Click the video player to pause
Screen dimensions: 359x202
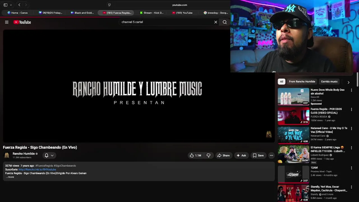click(x=139, y=86)
